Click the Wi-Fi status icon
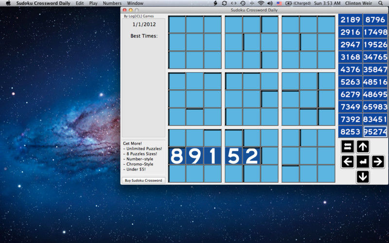 click(x=261, y=3)
